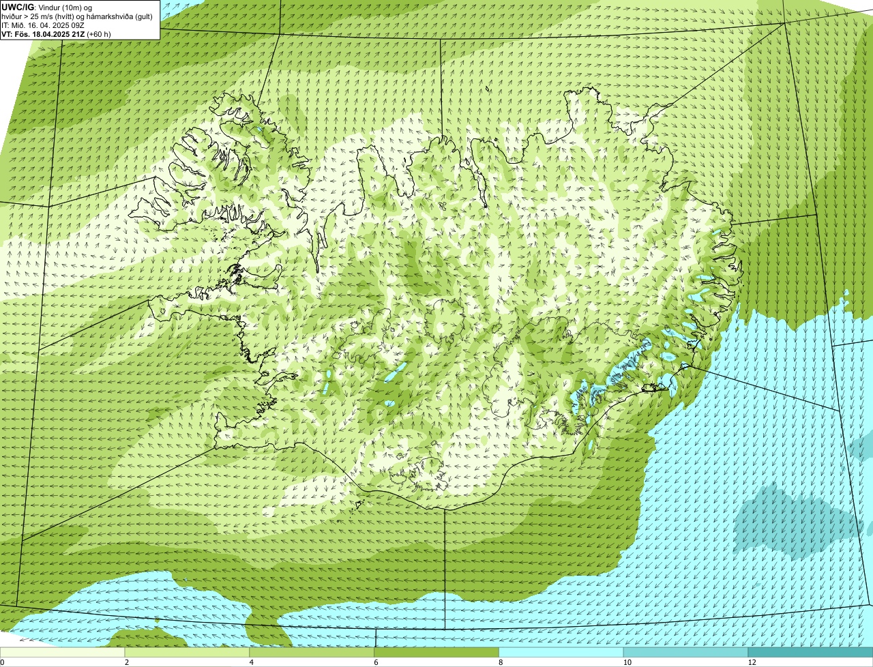Click the "VT: Fös. 18.04.2025 21Z (+60 h)" line
This screenshot has width=873, height=667.
coord(57,34)
